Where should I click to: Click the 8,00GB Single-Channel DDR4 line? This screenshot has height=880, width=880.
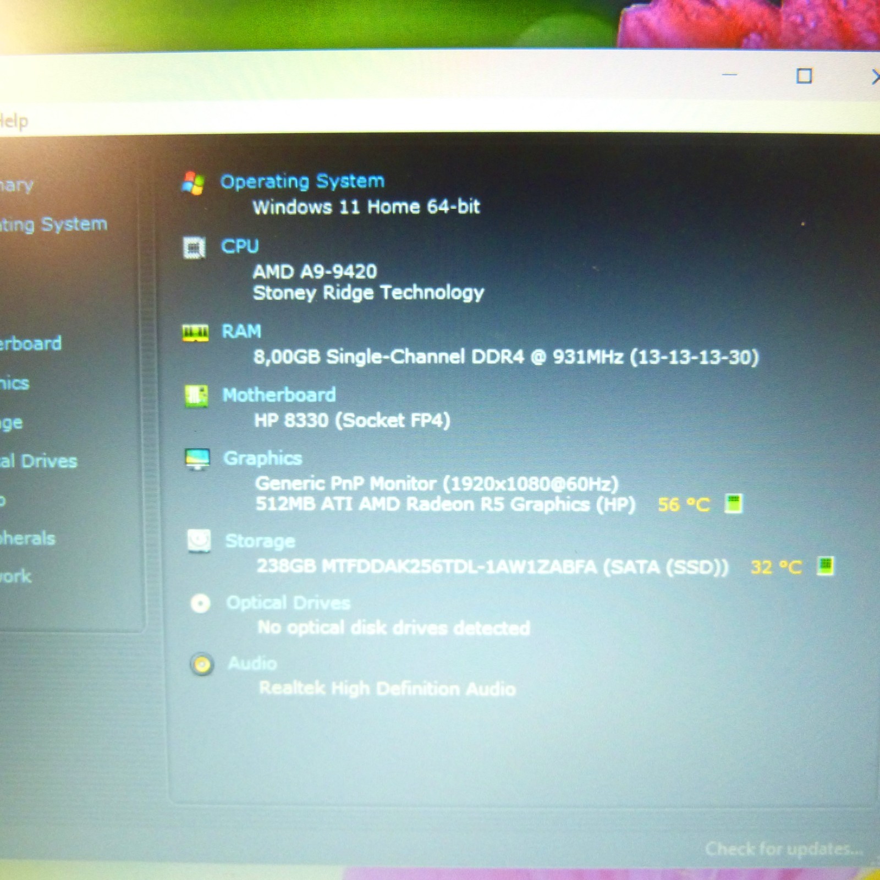coord(506,357)
